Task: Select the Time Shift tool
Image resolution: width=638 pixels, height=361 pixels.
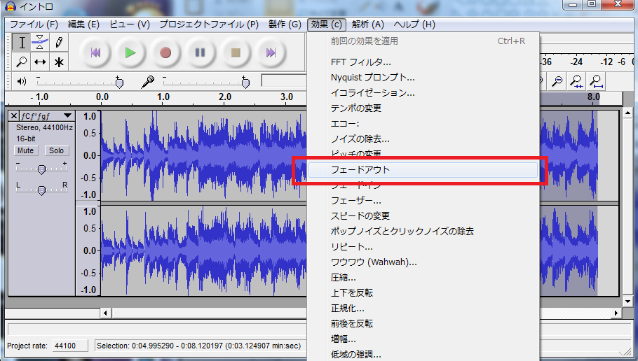Action: (40, 62)
